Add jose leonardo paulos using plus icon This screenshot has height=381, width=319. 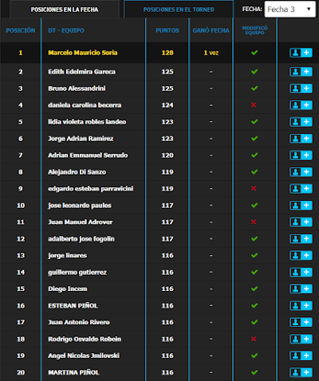[301, 206]
